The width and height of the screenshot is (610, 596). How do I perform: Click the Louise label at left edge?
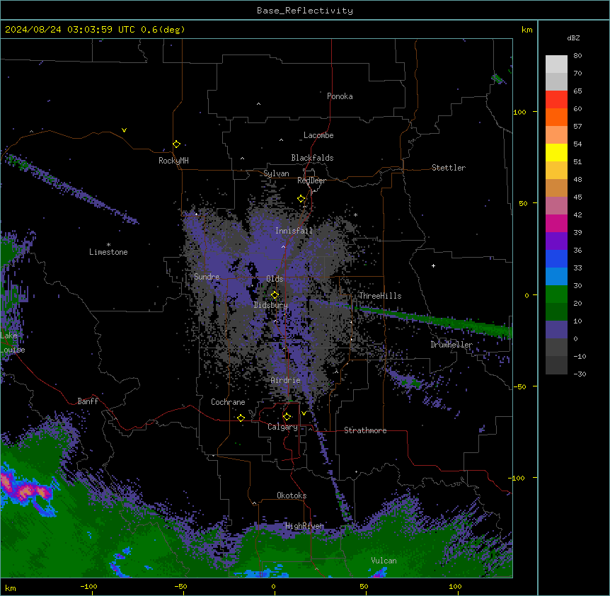12,350
